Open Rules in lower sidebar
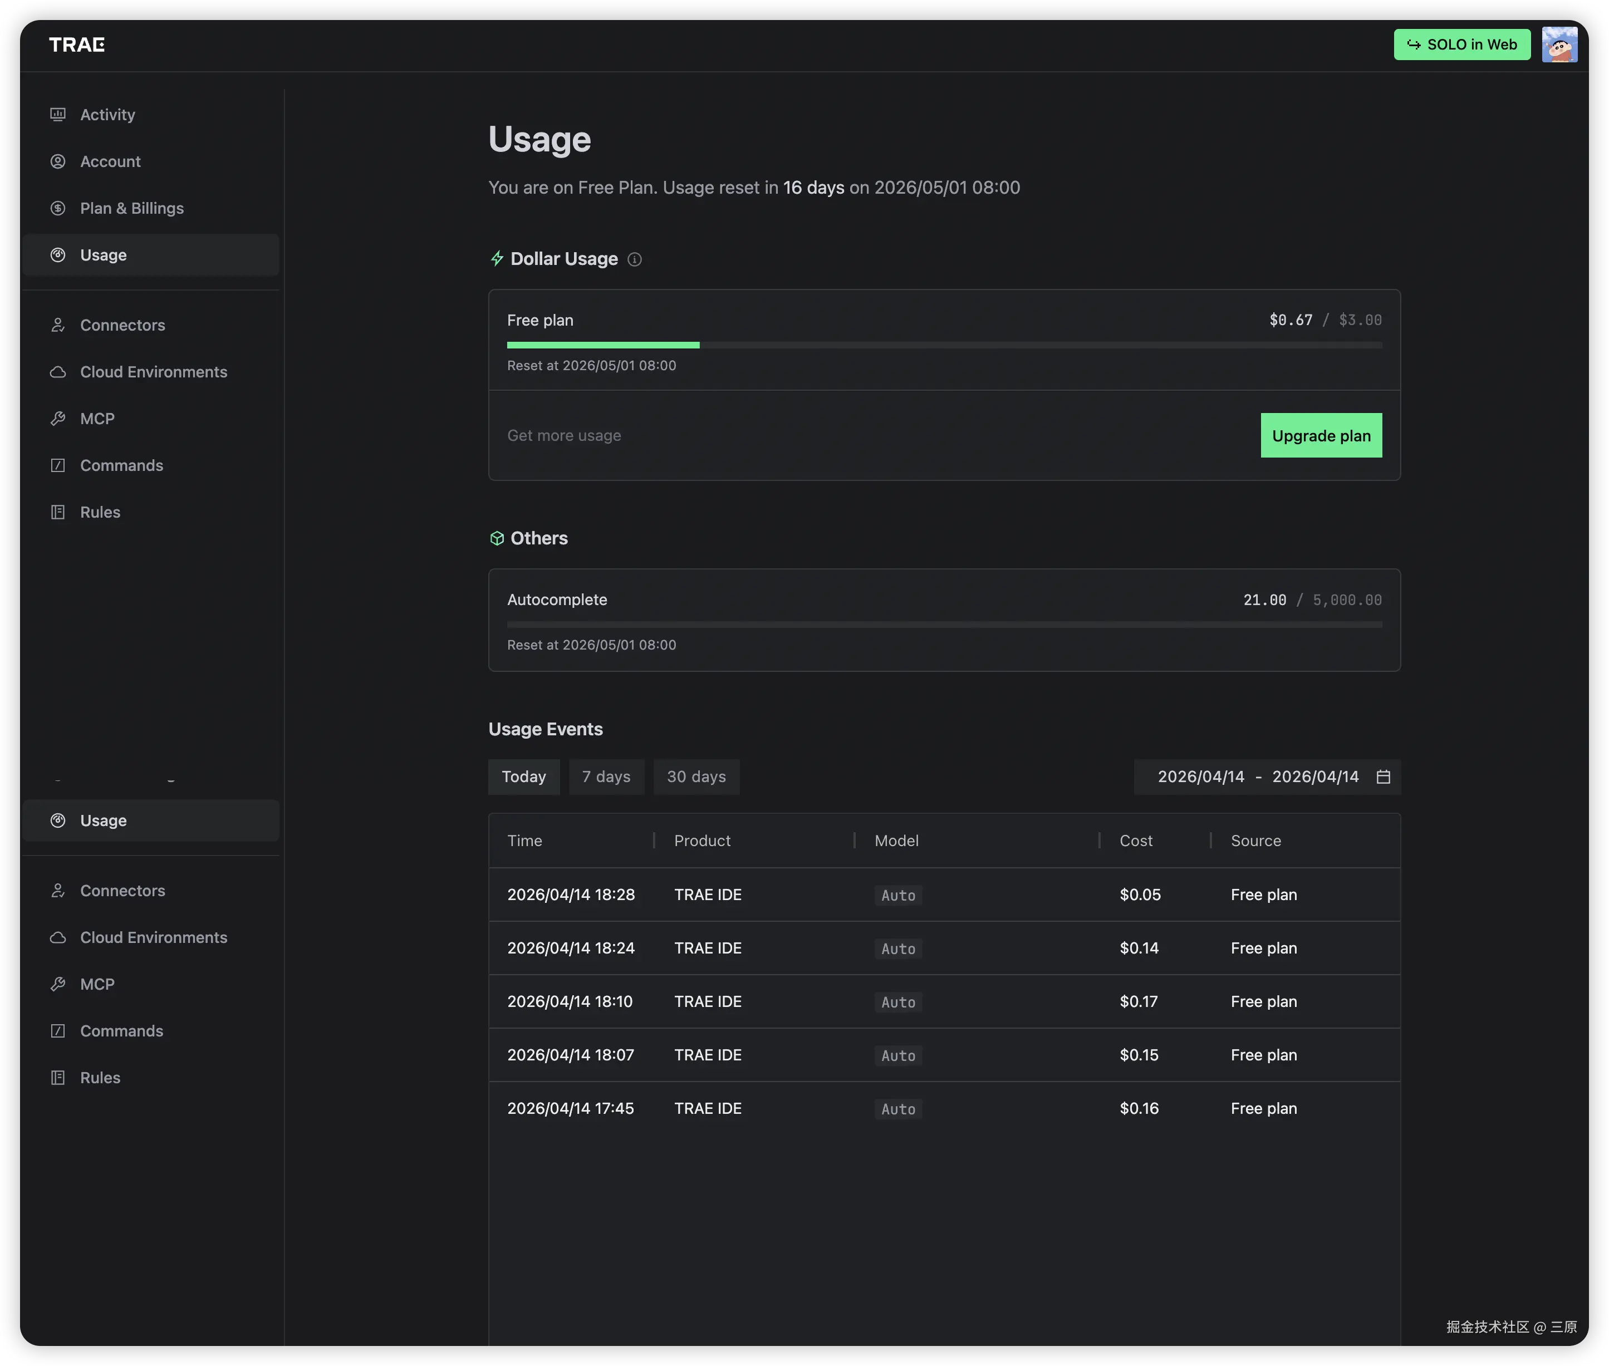Image resolution: width=1609 pixels, height=1366 pixels. coord(100,1078)
